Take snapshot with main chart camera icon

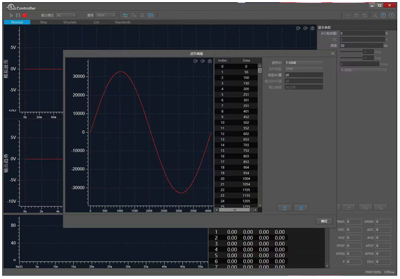point(312,28)
